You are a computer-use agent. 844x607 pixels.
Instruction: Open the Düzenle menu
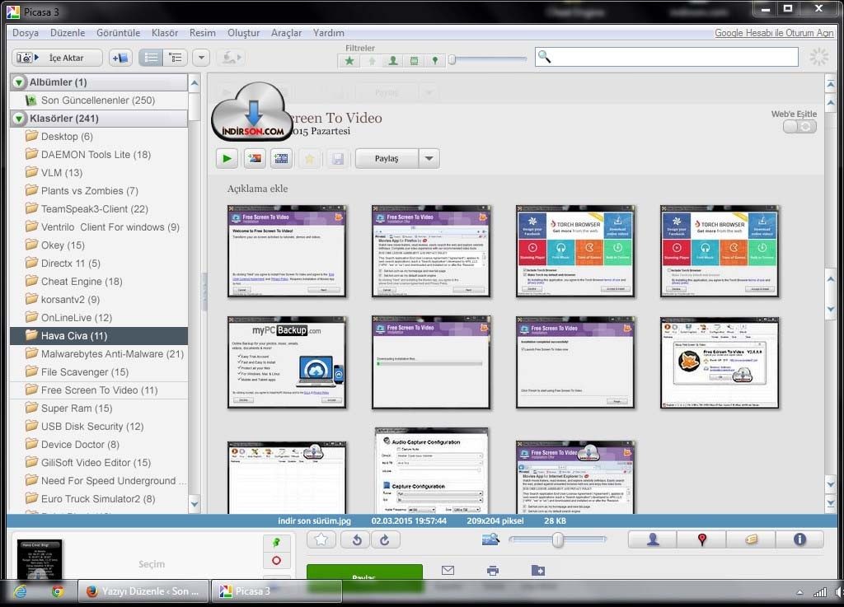[68, 33]
